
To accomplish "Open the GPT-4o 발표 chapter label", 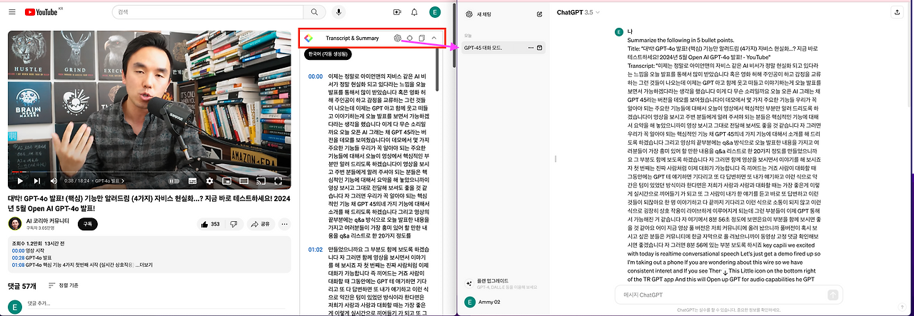I will (111, 182).
